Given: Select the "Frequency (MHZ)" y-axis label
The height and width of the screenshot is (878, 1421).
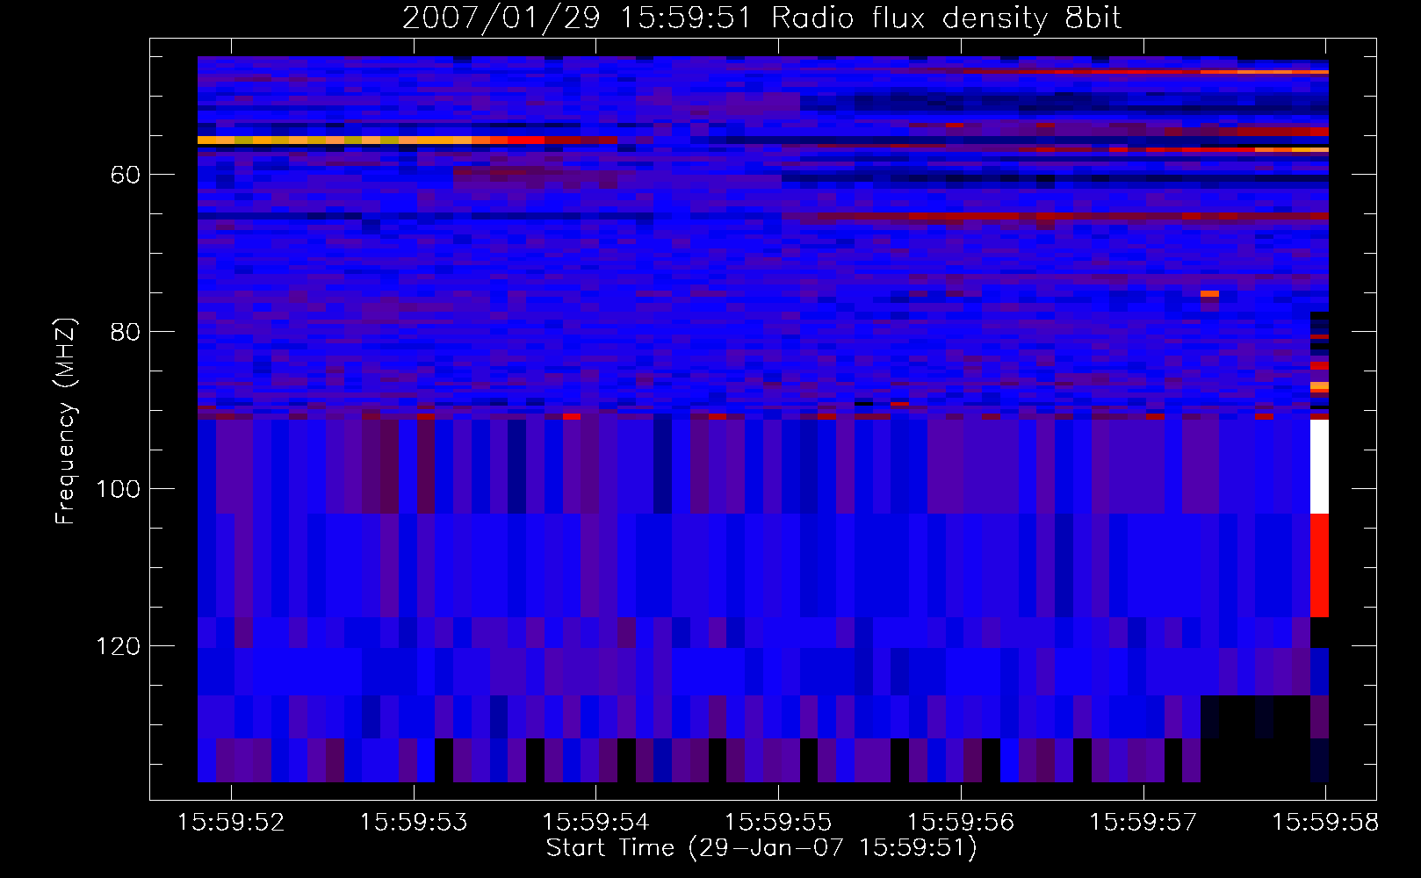Looking at the screenshot, I should click(66, 421).
